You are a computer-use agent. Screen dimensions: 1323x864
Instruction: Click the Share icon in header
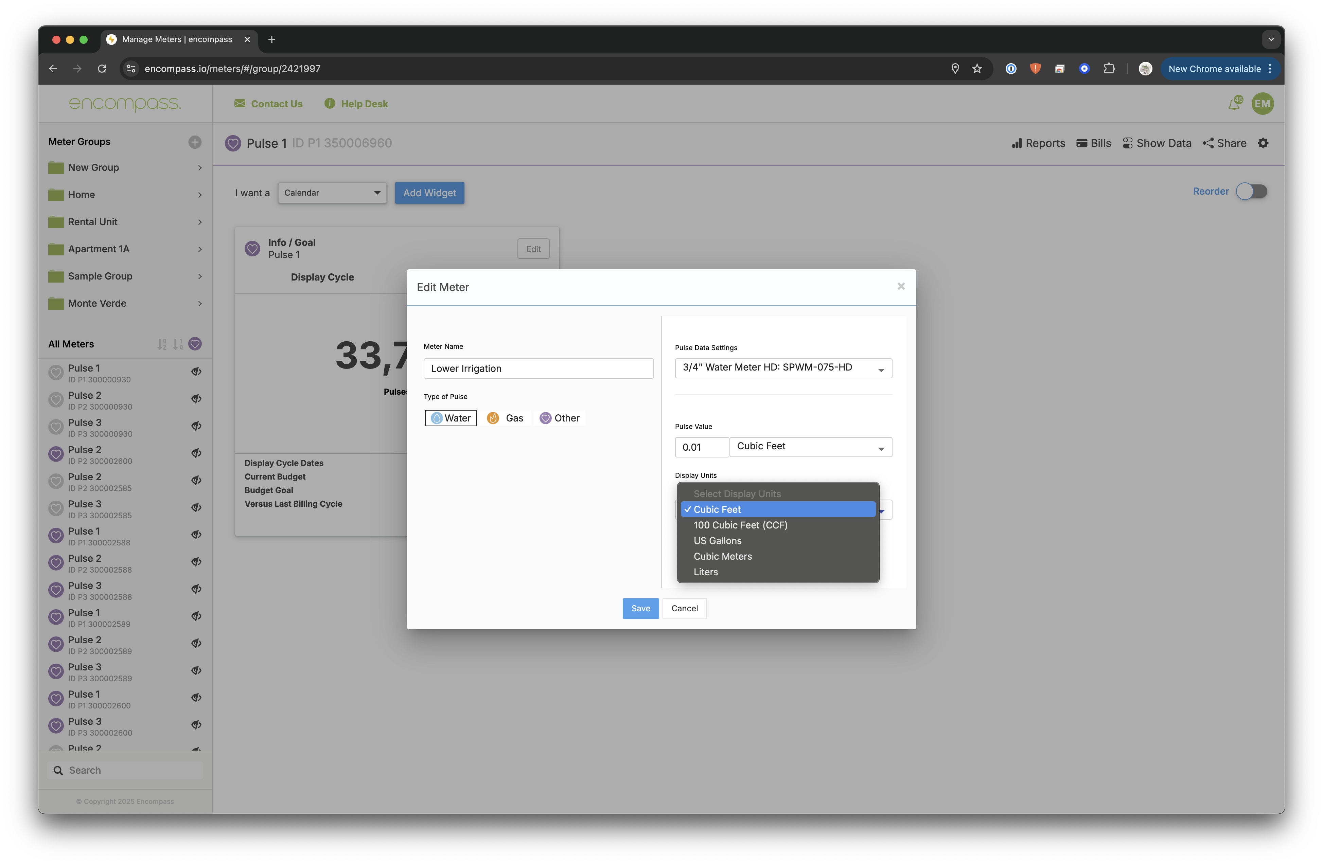pos(1208,143)
